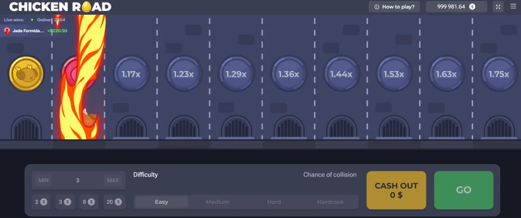Open the hamburger menu icon

coord(513,6)
